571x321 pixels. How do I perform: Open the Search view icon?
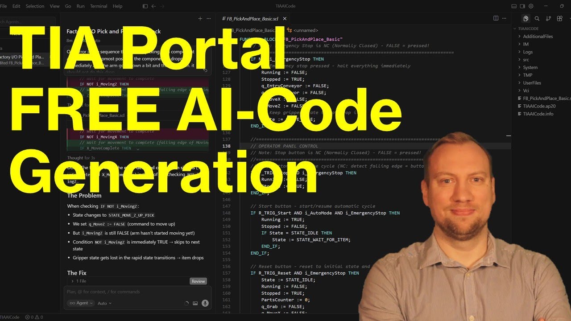(537, 18)
